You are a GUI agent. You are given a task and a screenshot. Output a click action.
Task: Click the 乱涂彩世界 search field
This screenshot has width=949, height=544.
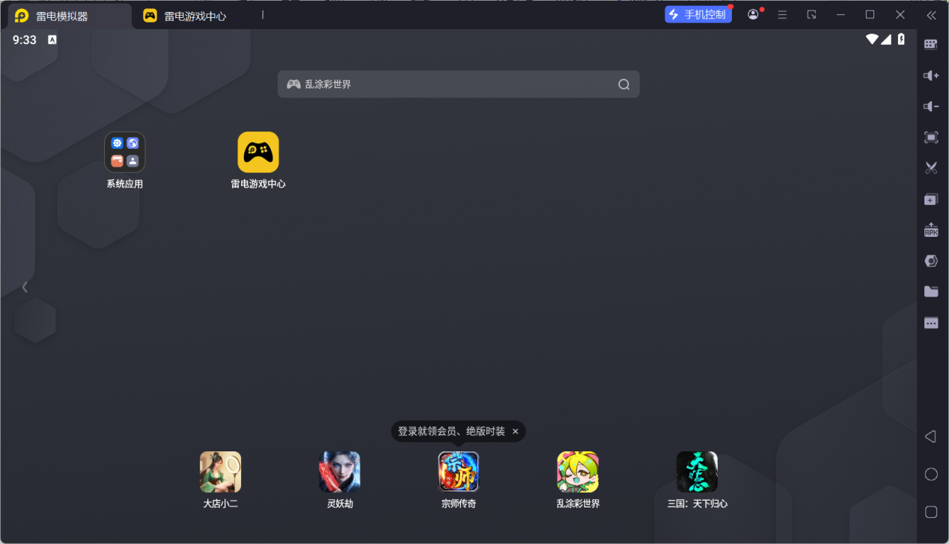coord(459,84)
